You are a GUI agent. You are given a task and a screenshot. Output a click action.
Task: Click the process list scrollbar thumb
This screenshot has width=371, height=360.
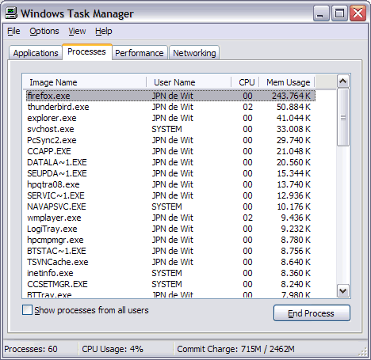coord(343,117)
